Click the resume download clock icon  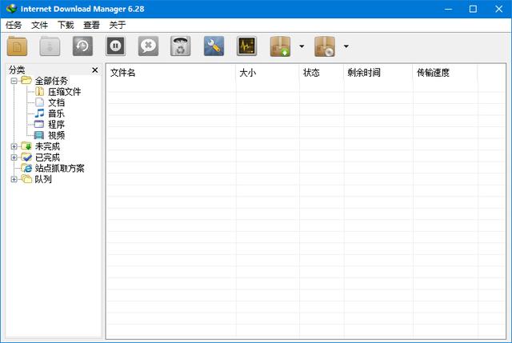pos(83,46)
